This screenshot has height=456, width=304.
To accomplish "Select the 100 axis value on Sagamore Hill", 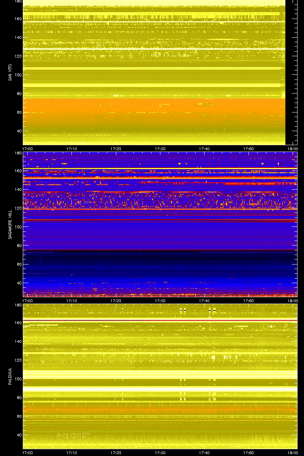I will pos(18,227).
